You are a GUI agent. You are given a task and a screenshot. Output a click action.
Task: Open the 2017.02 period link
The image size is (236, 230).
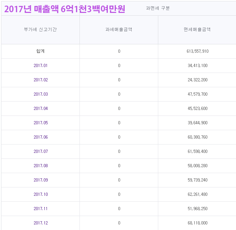coord(41,80)
